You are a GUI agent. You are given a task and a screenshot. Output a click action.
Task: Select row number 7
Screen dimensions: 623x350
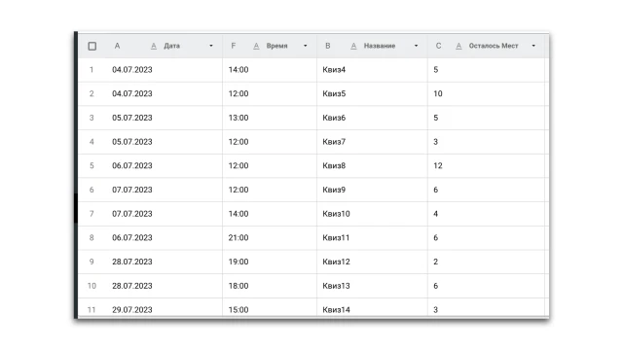[92, 214]
